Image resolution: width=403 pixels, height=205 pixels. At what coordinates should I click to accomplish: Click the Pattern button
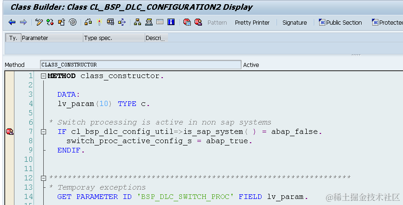pyautogui.click(x=217, y=23)
